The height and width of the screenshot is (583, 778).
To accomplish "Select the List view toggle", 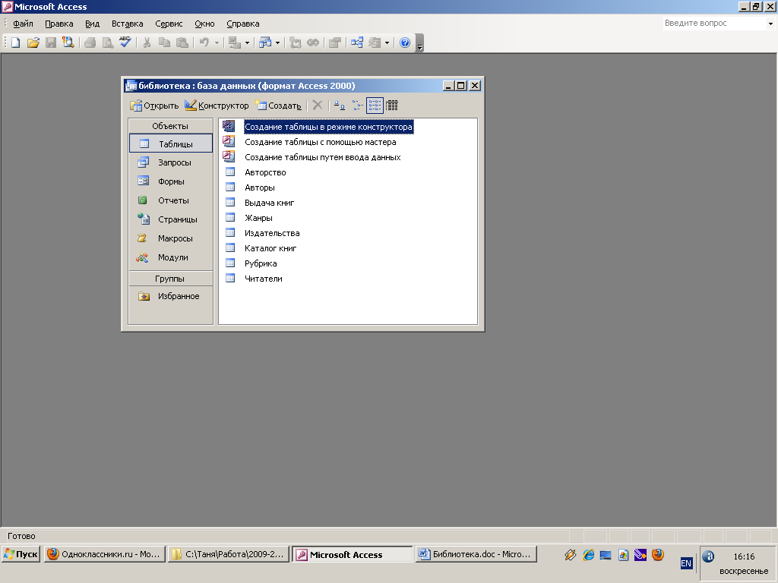I will pyautogui.click(x=375, y=105).
